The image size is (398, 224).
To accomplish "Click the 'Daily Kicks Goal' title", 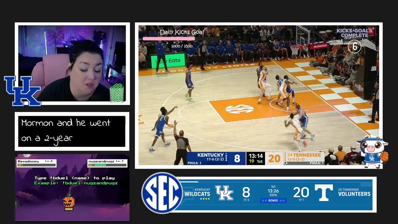I will click(x=182, y=32).
